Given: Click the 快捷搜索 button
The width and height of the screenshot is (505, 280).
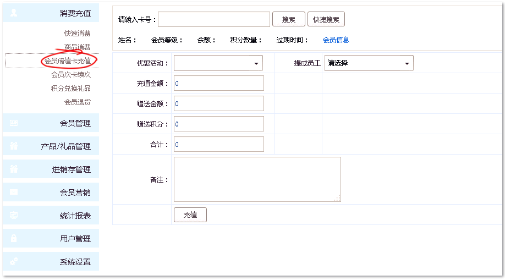Looking at the screenshot, I should pos(326,19).
